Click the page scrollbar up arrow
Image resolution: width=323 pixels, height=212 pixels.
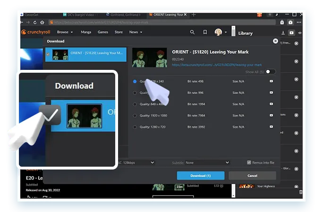click(233, 27)
